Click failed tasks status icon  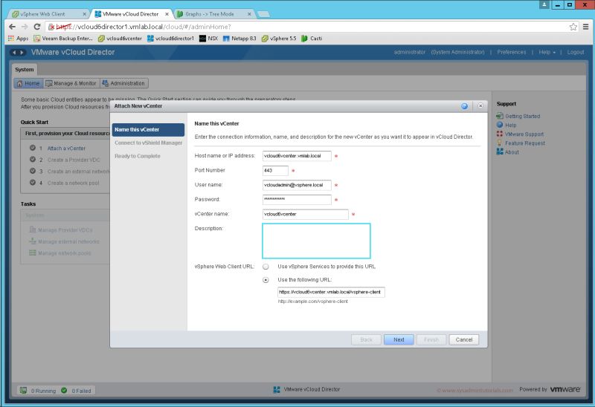[x=64, y=391]
